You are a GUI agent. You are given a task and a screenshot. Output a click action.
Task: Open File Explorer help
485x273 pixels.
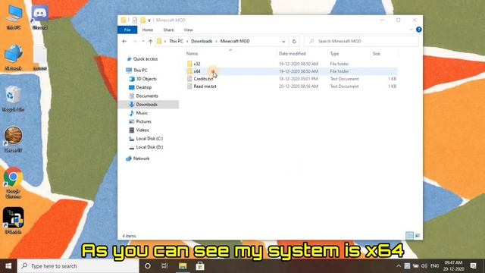tap(419, 30)
